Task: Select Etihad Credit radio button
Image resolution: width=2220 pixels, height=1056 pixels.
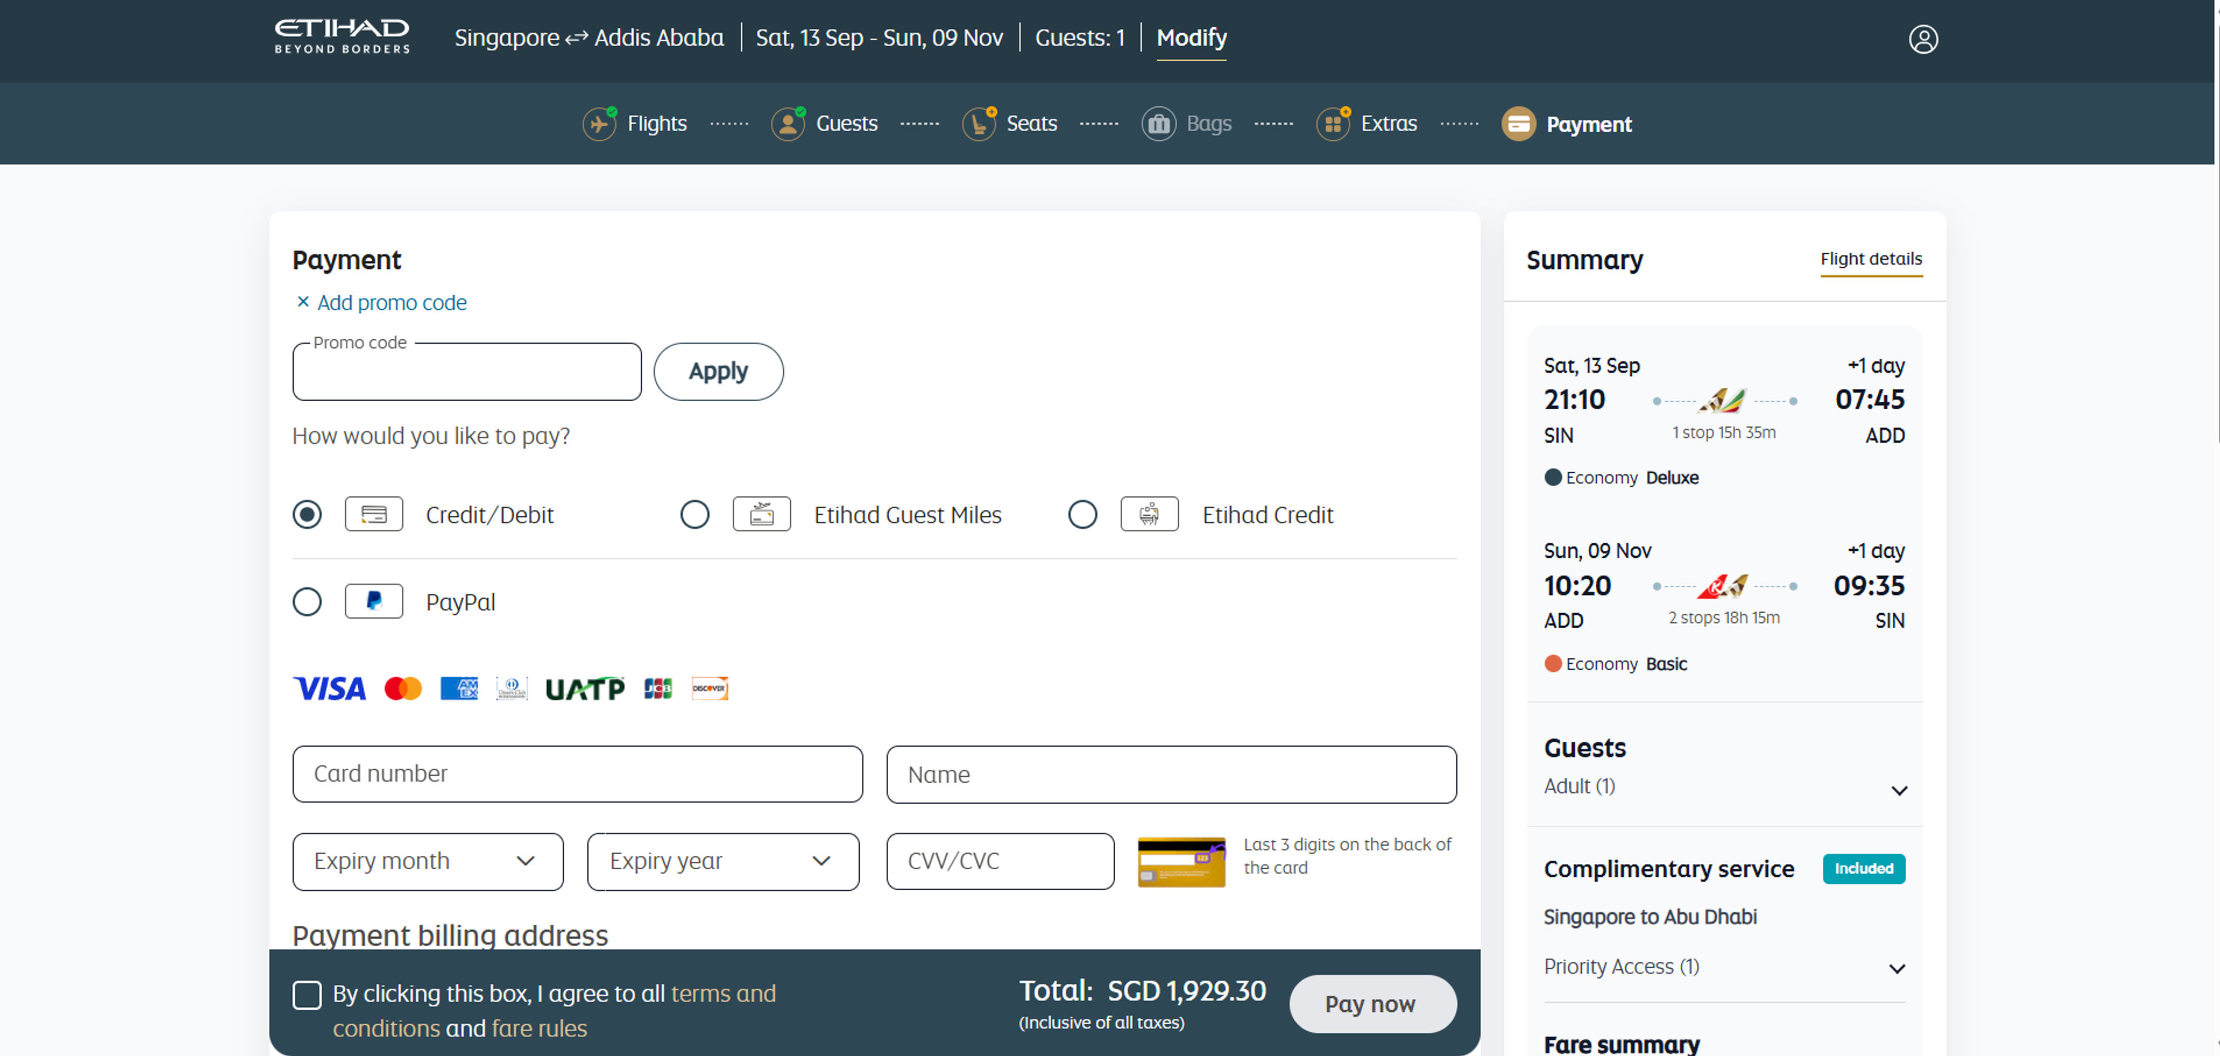Action: 1082,514
